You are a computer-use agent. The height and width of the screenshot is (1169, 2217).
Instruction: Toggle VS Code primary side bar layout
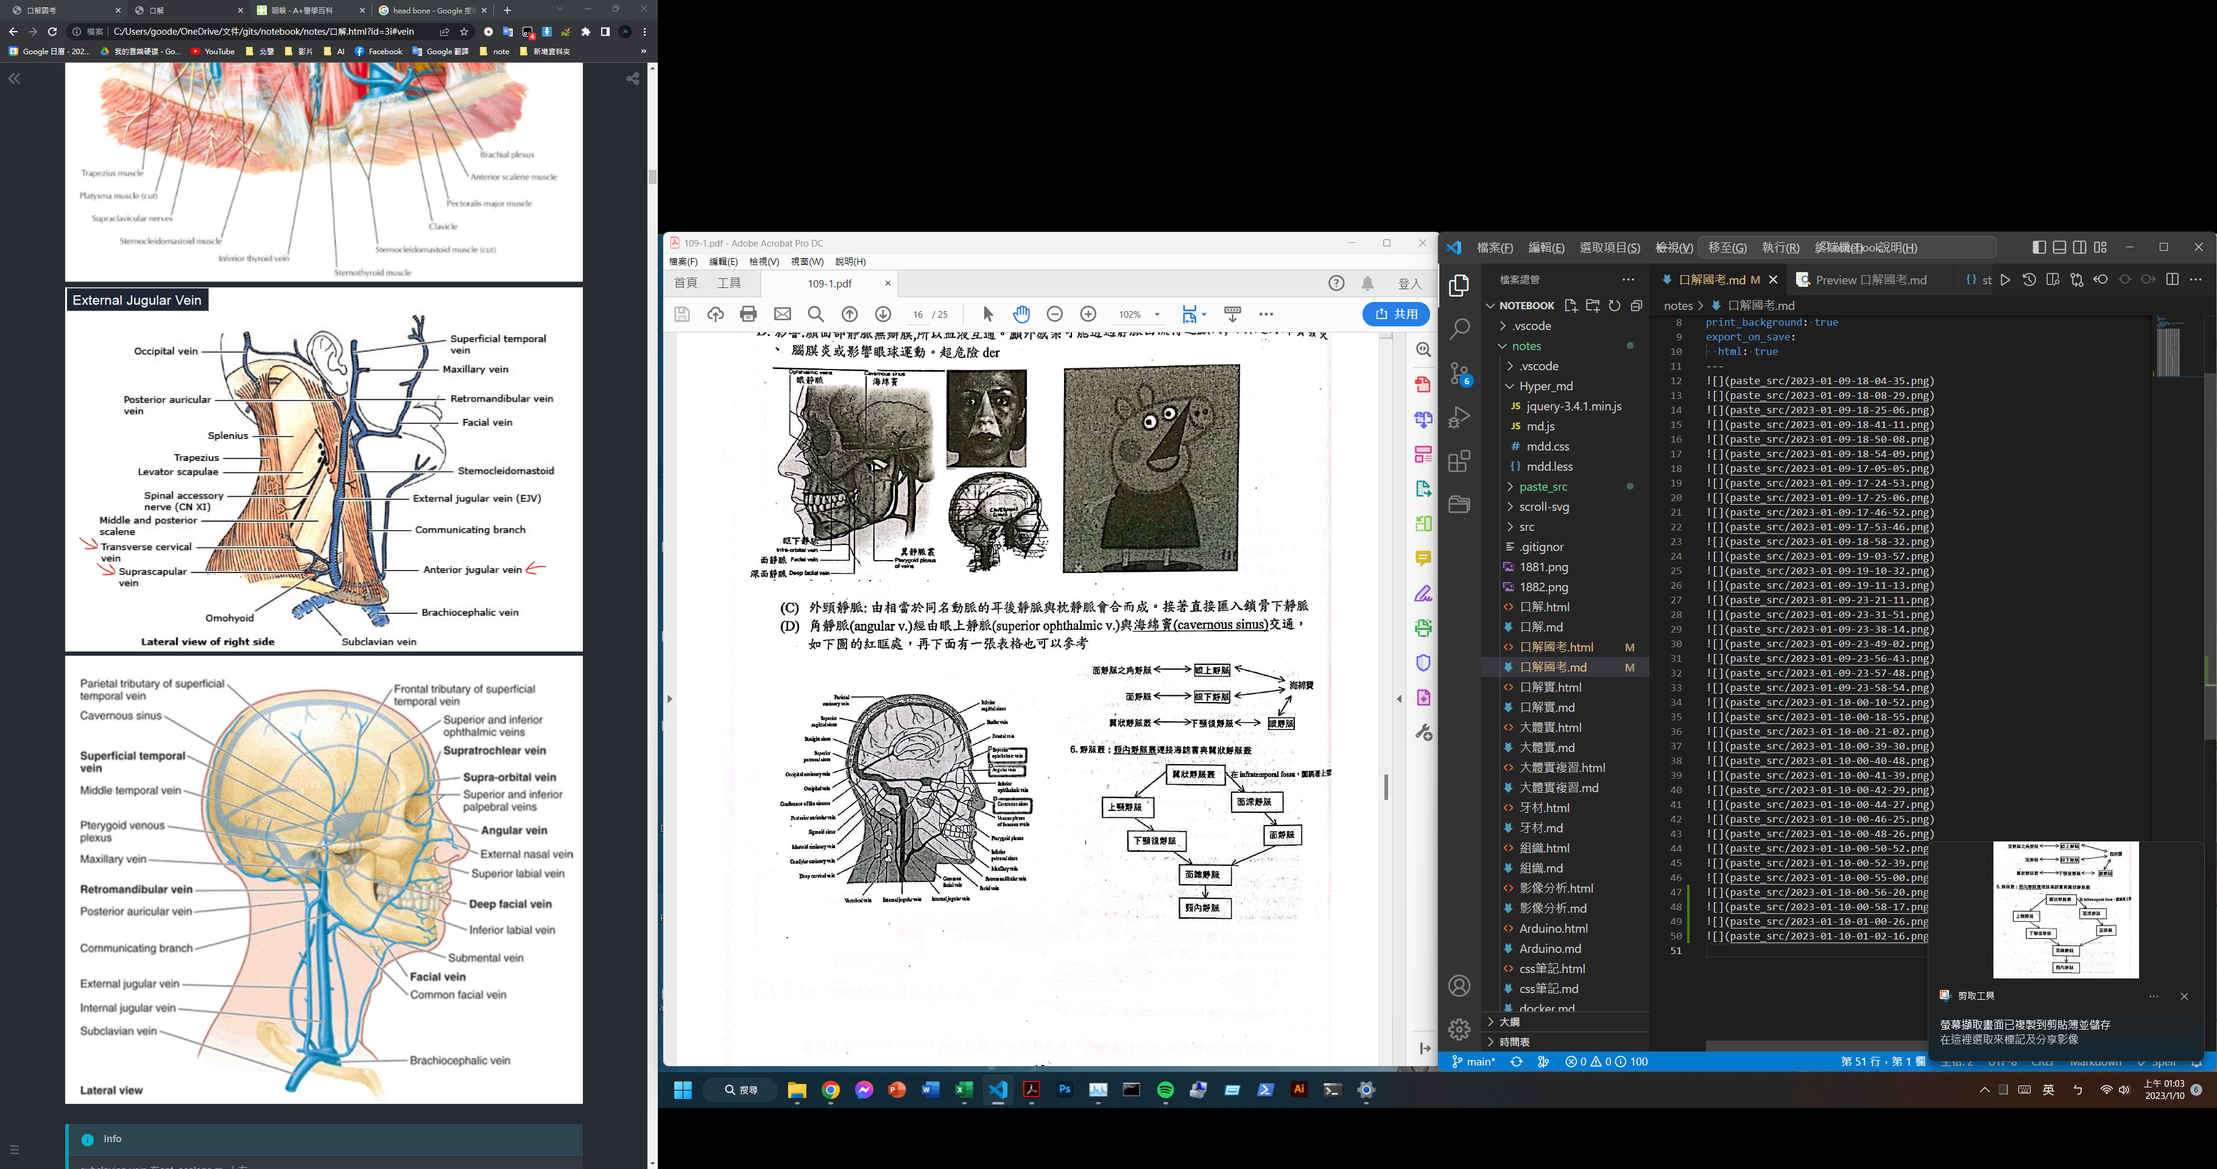pos(2039,248)
